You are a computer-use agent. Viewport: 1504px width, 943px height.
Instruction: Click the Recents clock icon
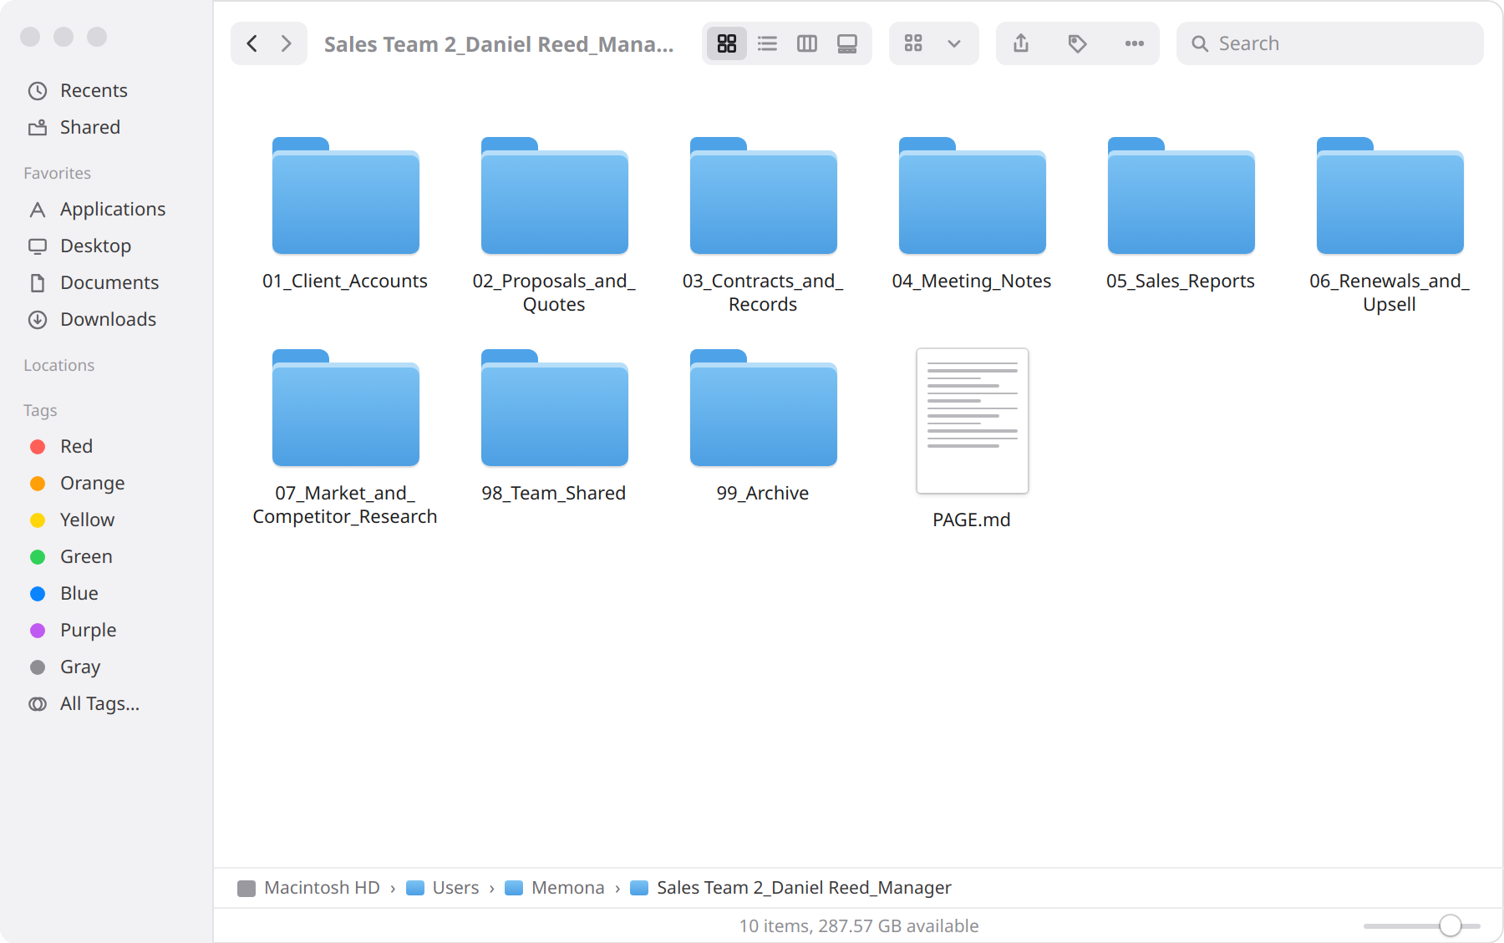(x=38, y=90)
